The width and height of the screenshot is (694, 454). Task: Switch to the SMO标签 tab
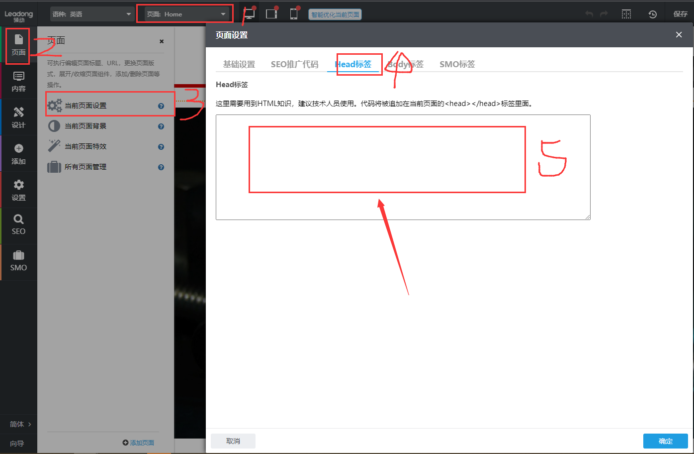click(x=457, y=64)
